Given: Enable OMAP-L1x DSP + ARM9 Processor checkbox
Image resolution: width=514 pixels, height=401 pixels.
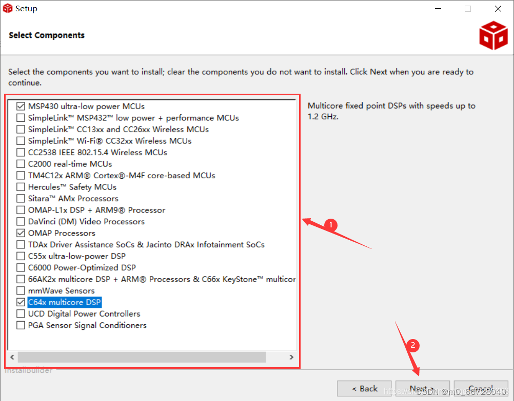Looking at the screenshot, I should (21, 210).
